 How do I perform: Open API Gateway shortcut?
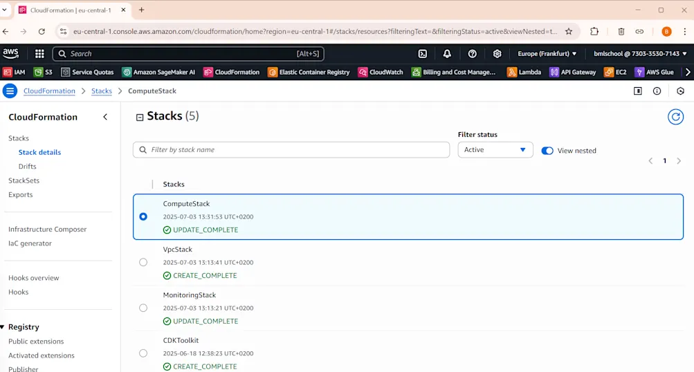573,72
